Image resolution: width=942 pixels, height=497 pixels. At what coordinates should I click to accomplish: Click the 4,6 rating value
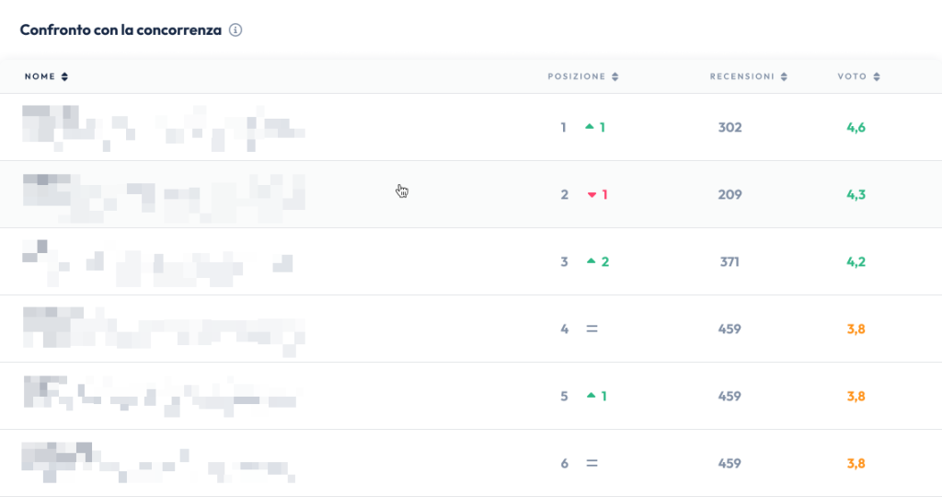(856, 127)
